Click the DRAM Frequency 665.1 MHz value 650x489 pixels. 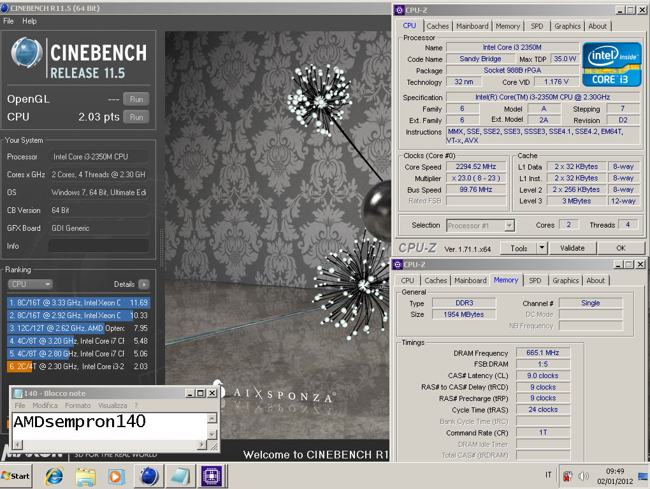543,353
